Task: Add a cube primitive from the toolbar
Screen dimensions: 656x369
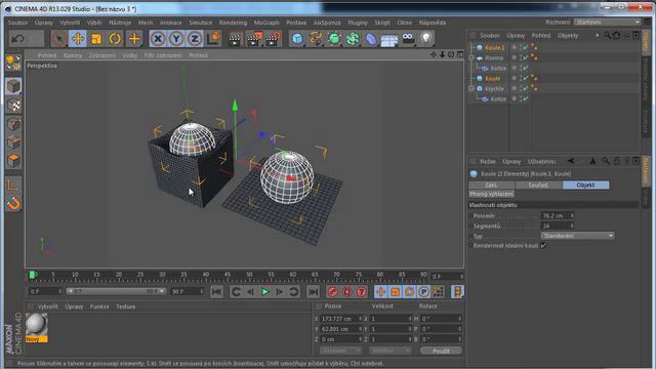Action: (x=297, y=39)
